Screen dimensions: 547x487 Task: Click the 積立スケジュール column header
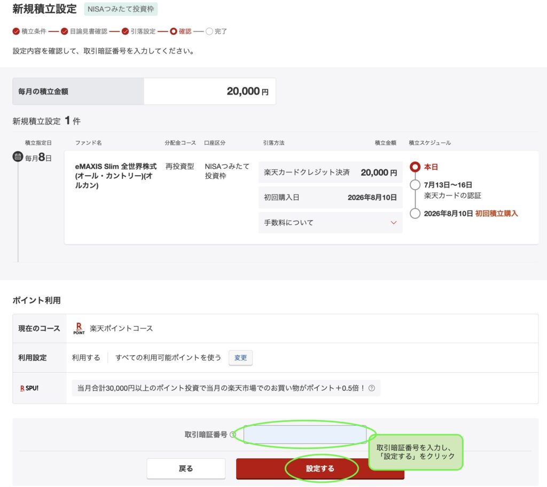pos(430,143)
